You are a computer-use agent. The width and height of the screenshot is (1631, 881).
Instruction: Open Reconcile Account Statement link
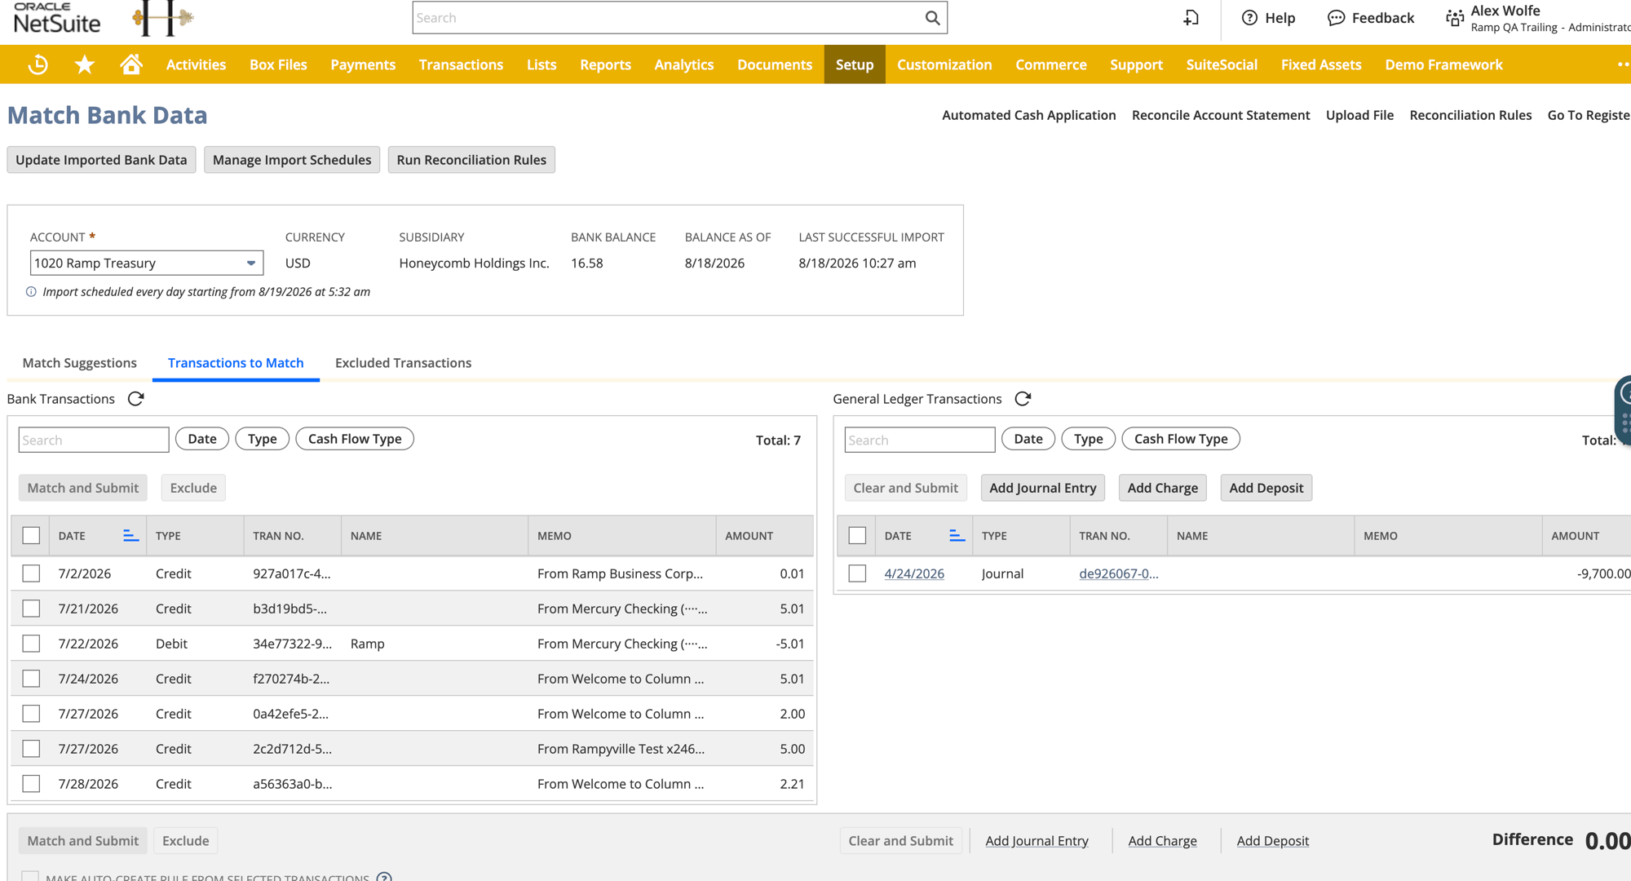pyautogui.click(x=1221, y=115)
